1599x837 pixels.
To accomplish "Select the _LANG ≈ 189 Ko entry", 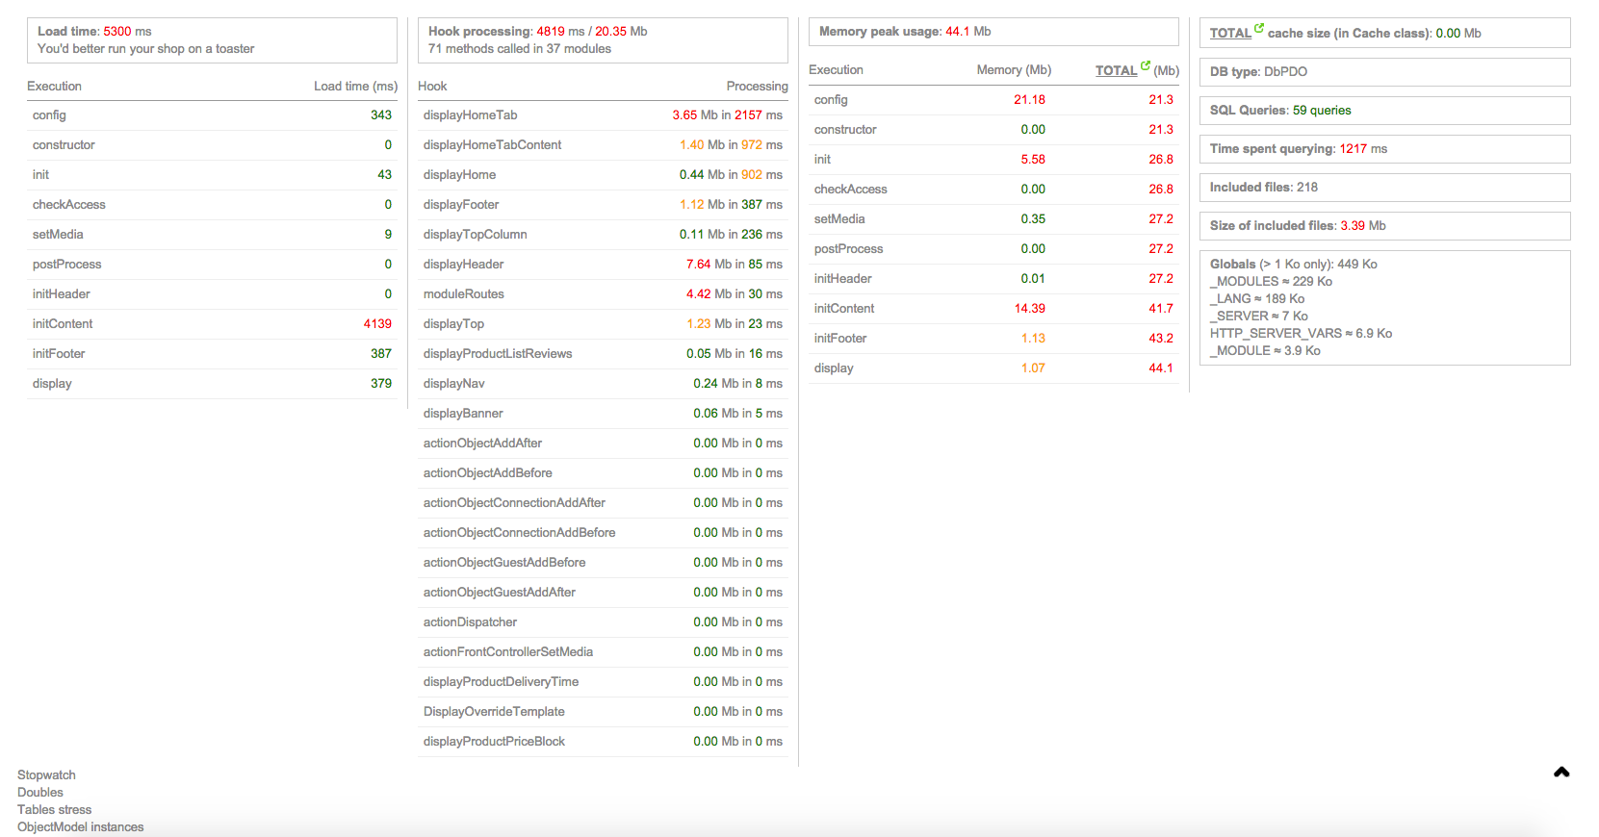I will (1257, 299).
